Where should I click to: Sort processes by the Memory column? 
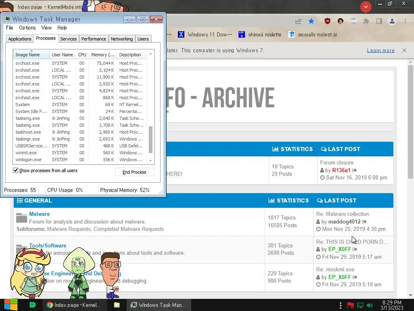tap(103, 55)
